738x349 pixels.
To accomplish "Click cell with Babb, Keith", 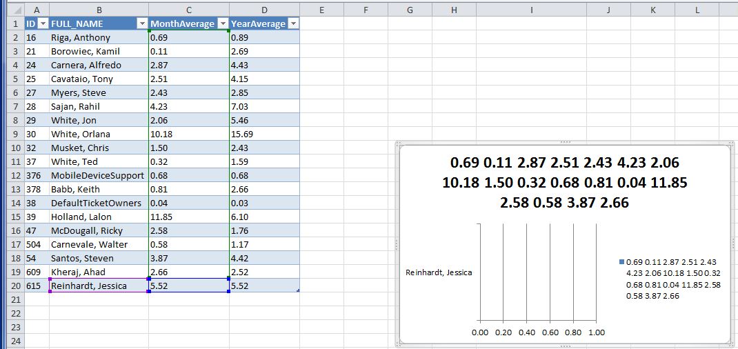I will (99, 189).
